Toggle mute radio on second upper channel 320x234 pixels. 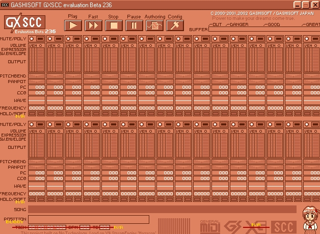(50, 39)
